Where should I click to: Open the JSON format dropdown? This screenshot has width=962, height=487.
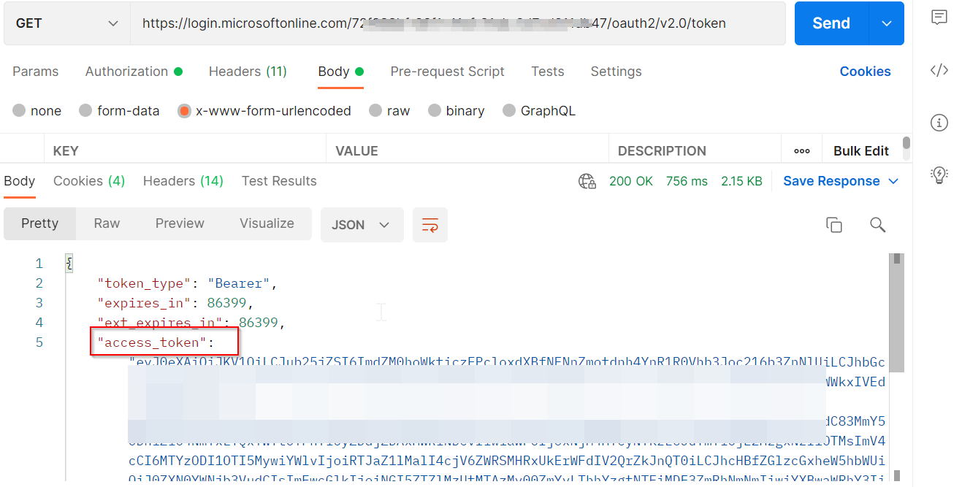coord(362,225)
